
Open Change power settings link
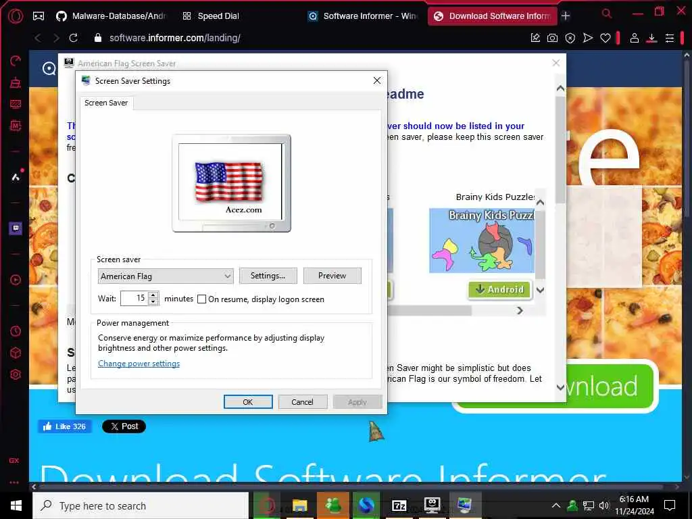[x=139, y=364]
